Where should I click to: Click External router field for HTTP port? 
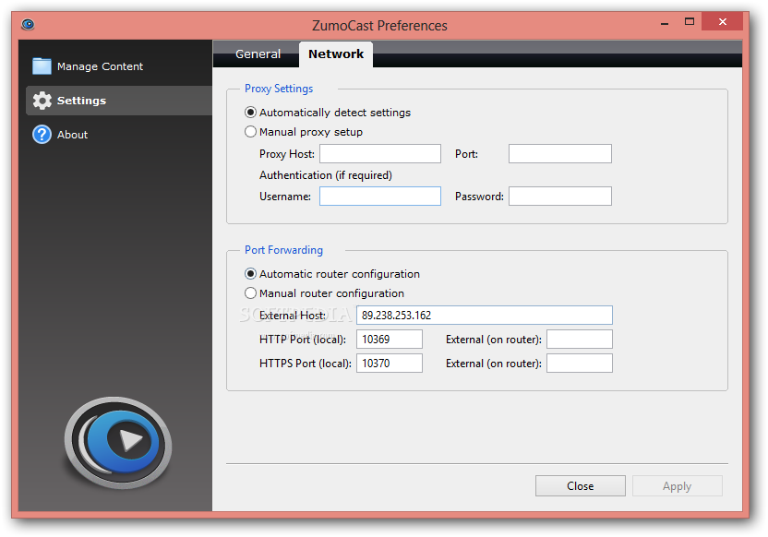tap(580, 340)
